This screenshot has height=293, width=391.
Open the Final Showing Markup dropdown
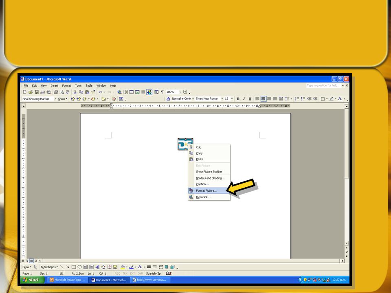[x=55, y=99]
